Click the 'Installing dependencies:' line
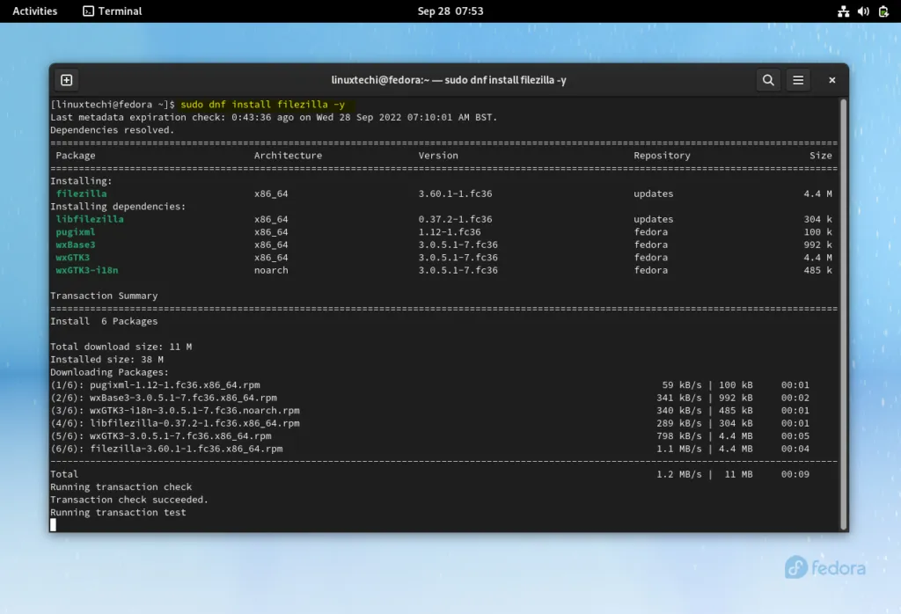 119,206
